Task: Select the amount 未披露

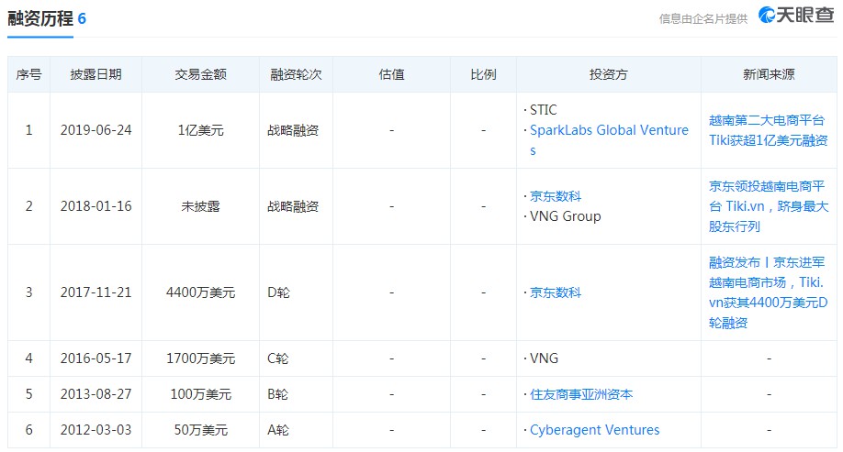Action: coord(200,206)
